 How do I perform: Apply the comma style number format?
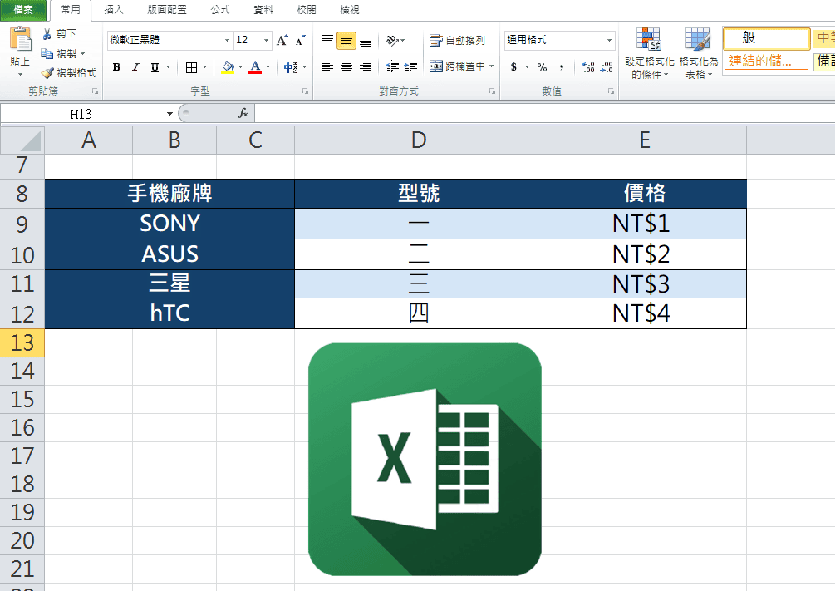click(x=562, y=67)
